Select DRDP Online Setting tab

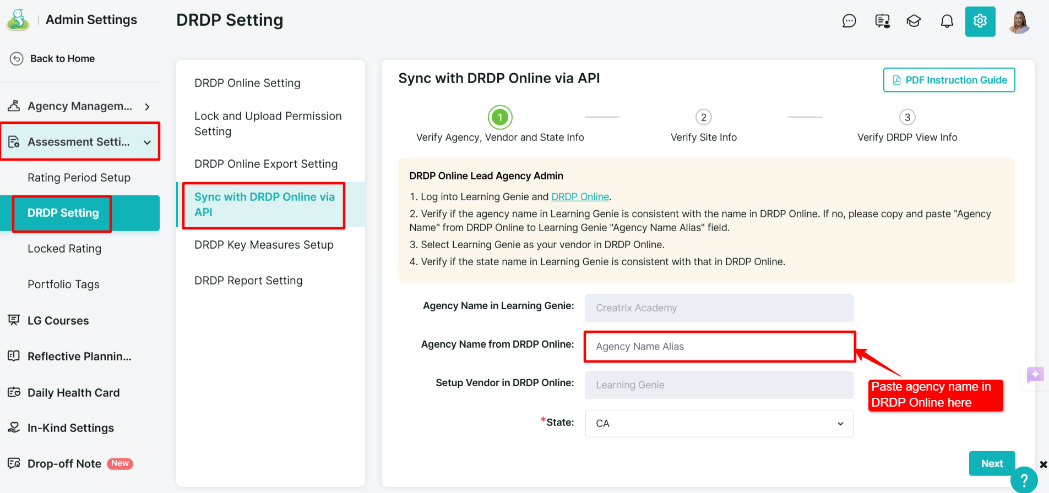click(247, 83)
